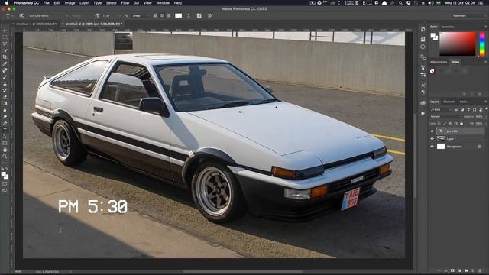Click the Change Screen Mode icon

[5, 190]
